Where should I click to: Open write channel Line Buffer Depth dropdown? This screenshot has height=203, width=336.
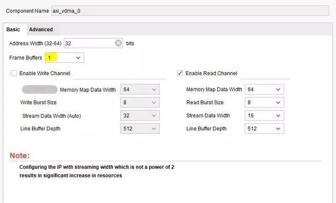140,128
